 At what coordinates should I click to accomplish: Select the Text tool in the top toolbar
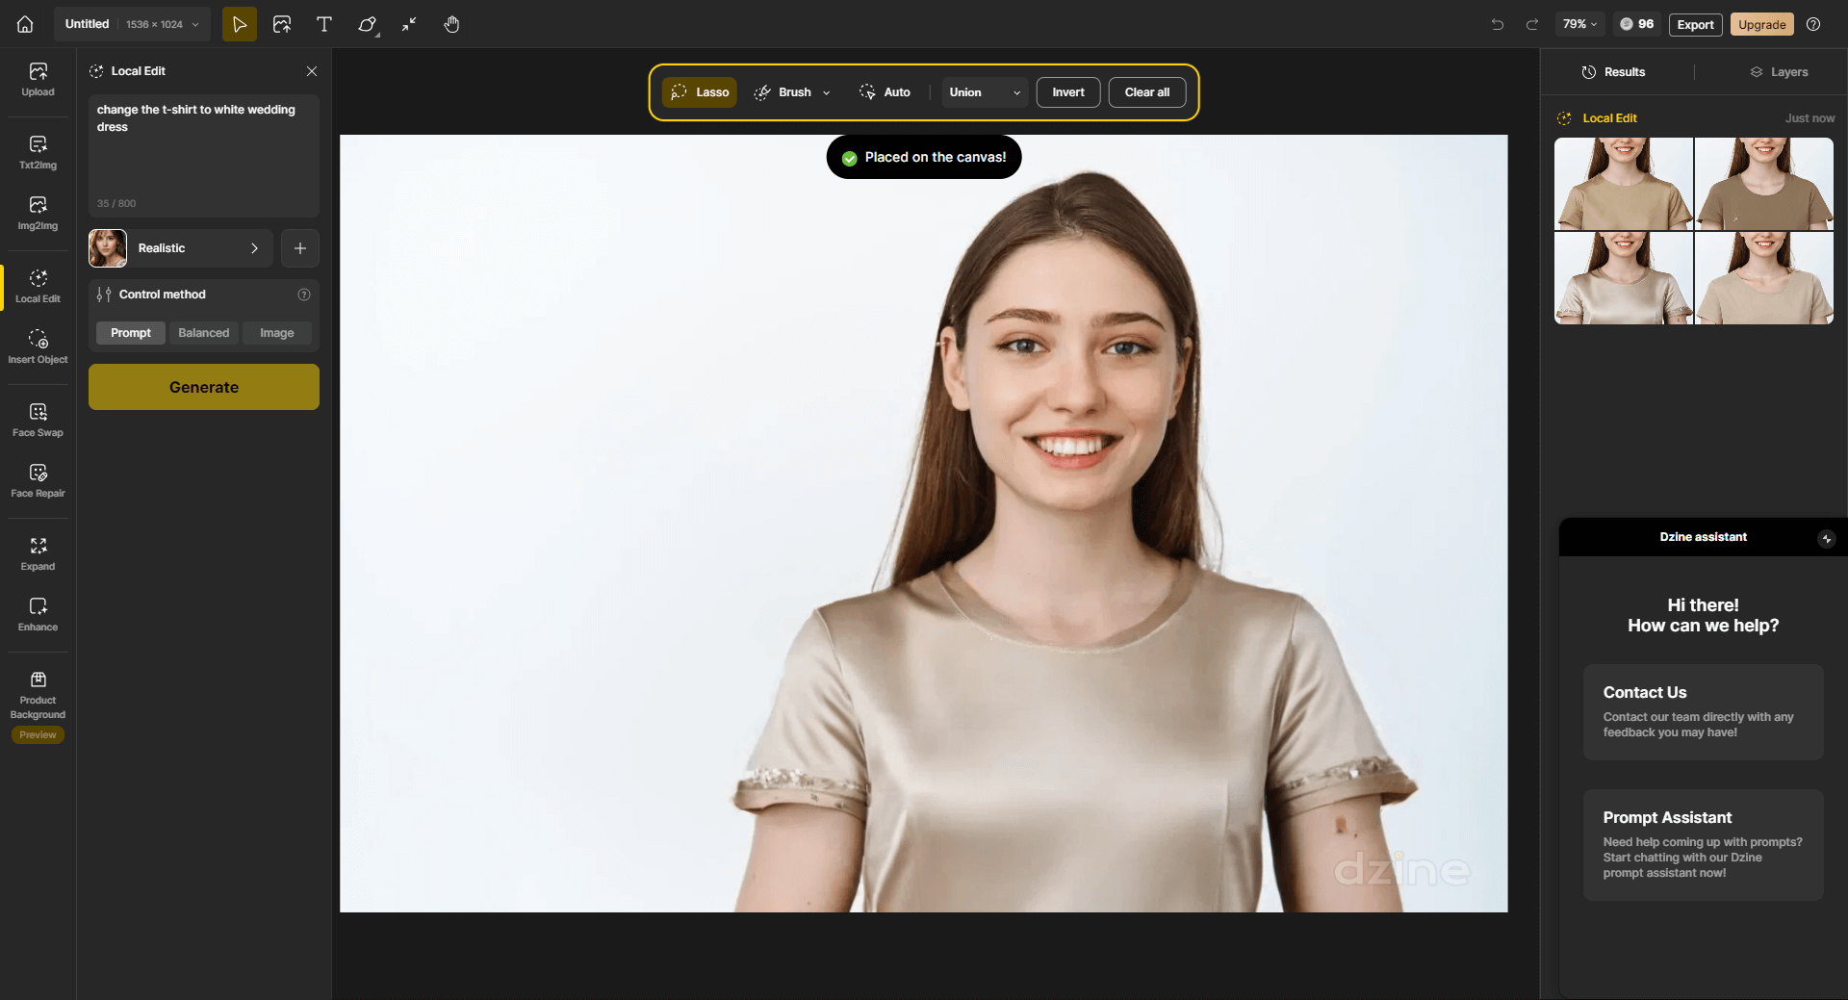[323, 24]
